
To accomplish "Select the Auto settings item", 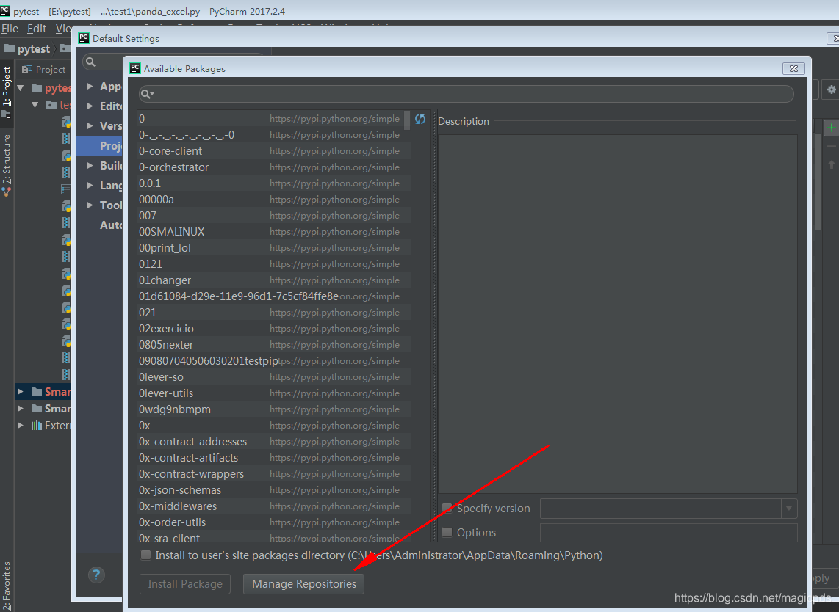I will click(111, 225).
